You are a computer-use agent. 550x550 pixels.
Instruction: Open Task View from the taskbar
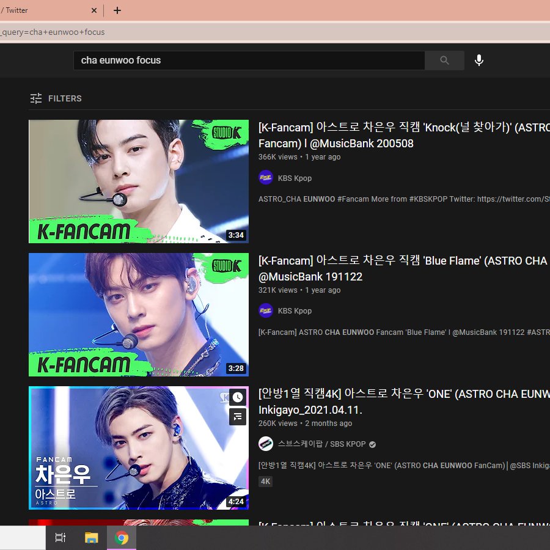61,537
